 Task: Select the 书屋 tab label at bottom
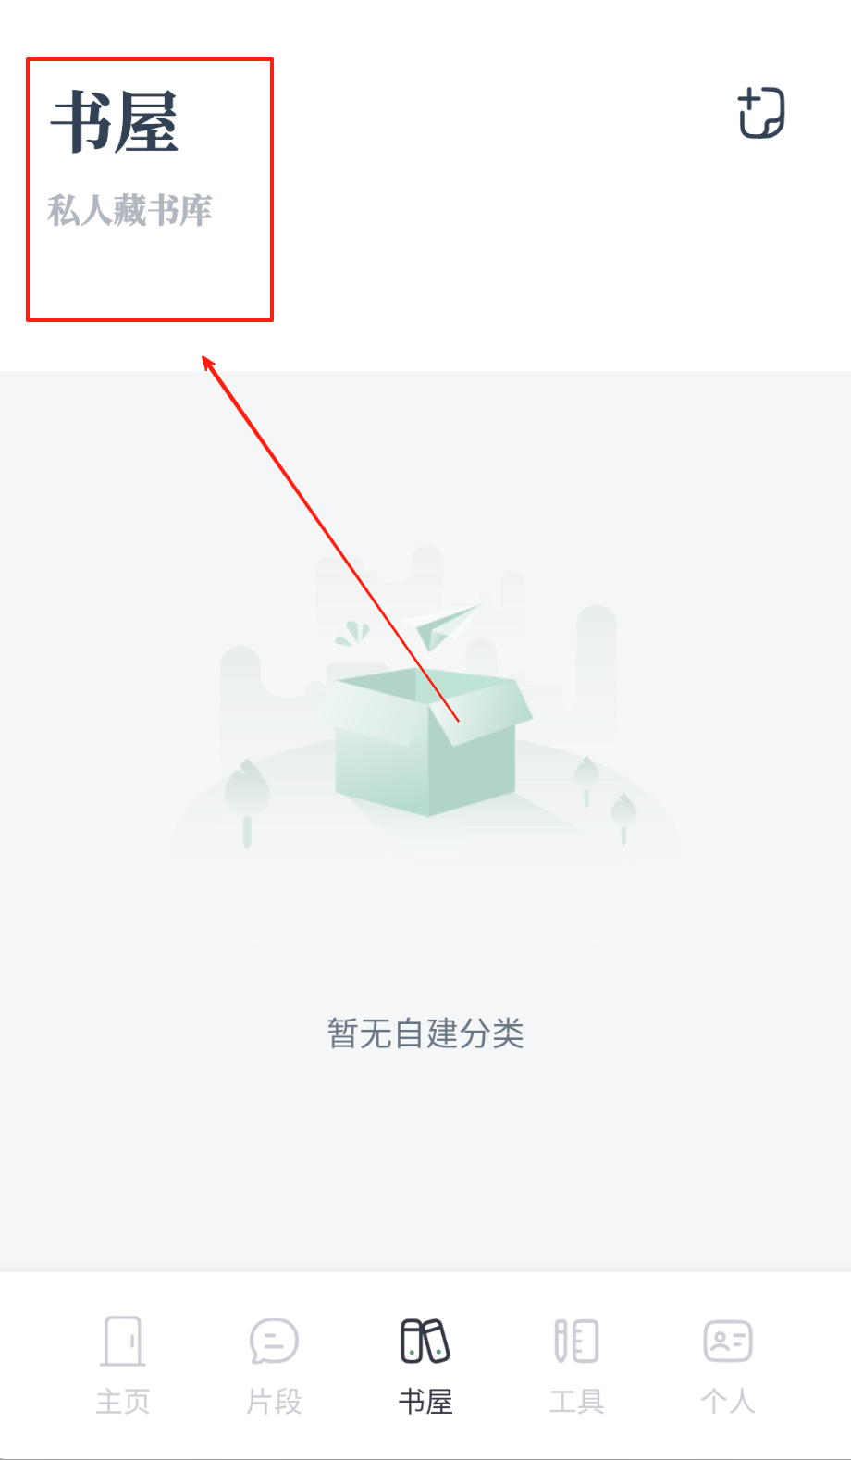(425, 1402)
